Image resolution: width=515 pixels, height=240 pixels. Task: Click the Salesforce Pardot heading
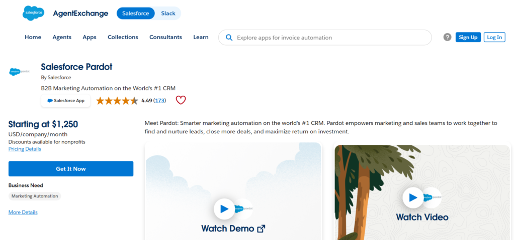click(x=76, y=67)
